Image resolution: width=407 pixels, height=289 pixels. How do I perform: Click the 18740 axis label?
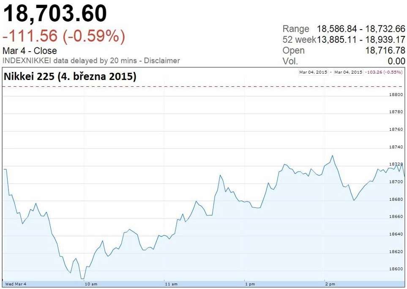(x=396, y=147)
